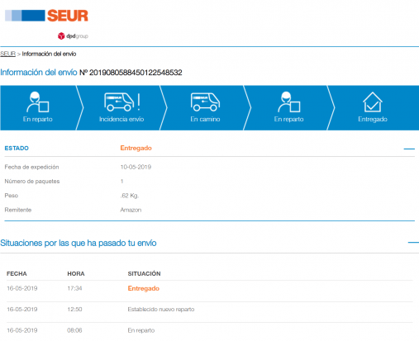The height and width of the screenshot is (341, 419).
Task: Click the dpdgroup logo
Action: [73, 36]
